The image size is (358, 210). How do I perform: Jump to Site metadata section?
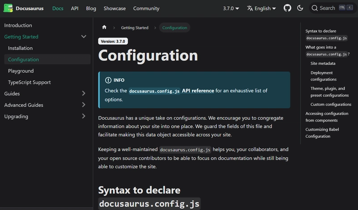click(323, 63)
